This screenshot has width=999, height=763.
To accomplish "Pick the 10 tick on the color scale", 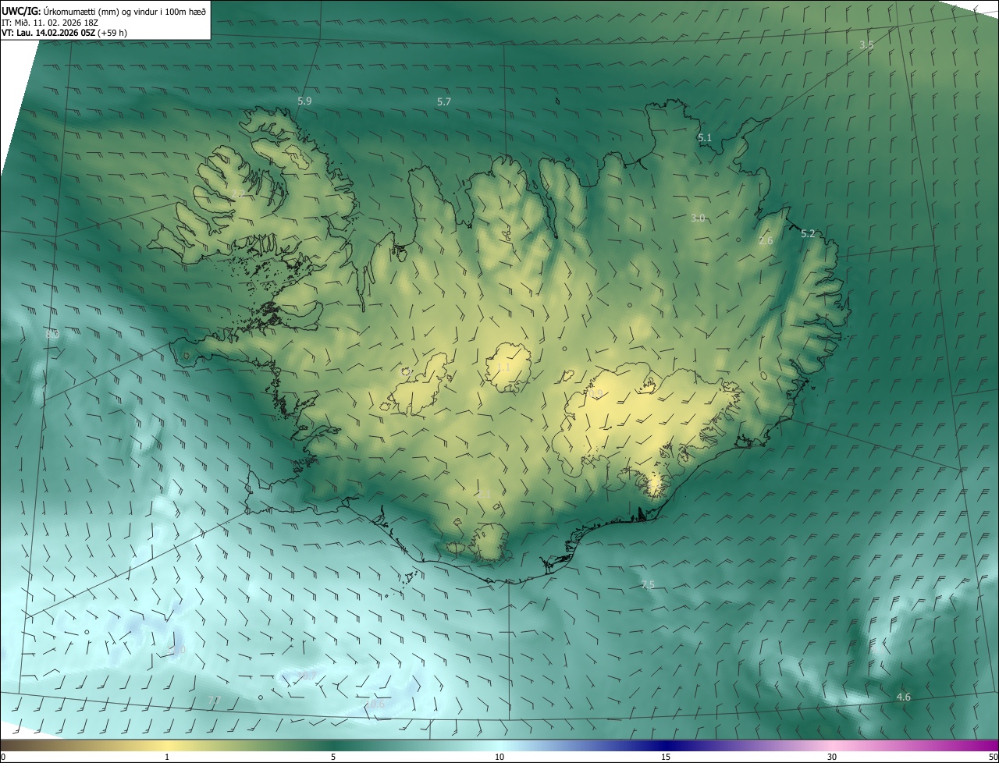I will coord(499,757).
